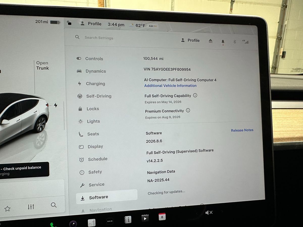Tap the padlock icon in the top status bar
Image resolution: width=303 pixels, height=227 pixels.
tap(69, 23)
